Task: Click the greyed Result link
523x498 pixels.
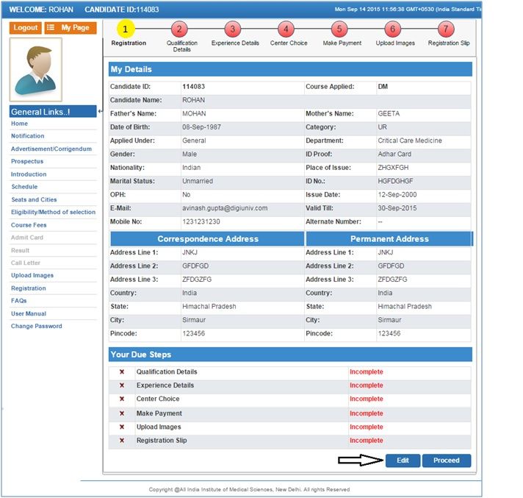Action: pyautogui.click(x=20, y=251)
